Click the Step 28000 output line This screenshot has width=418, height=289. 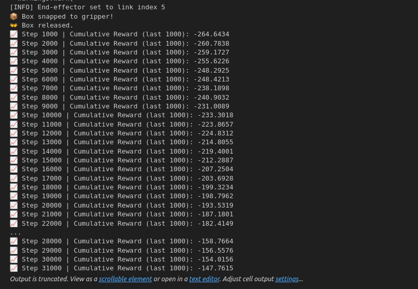[x=122, y=241]
